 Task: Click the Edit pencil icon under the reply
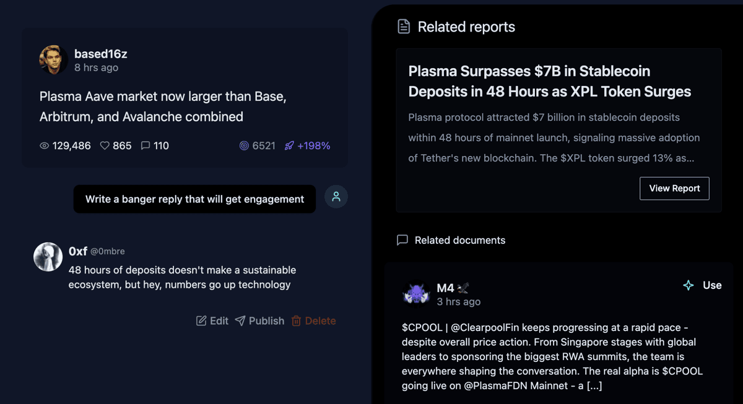coord(201,320)
